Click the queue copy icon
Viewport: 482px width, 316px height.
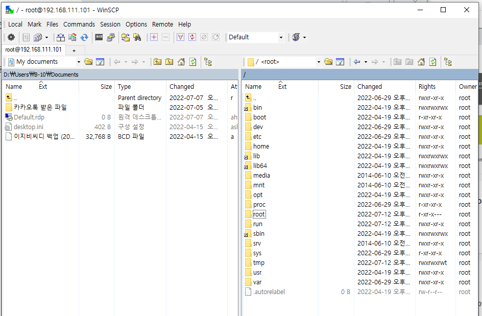coord(38,37)
